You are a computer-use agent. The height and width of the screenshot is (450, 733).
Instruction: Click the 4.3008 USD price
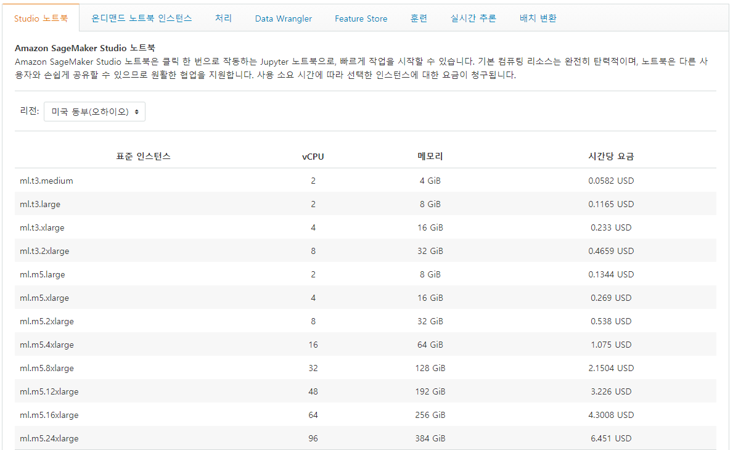point(611,414)
